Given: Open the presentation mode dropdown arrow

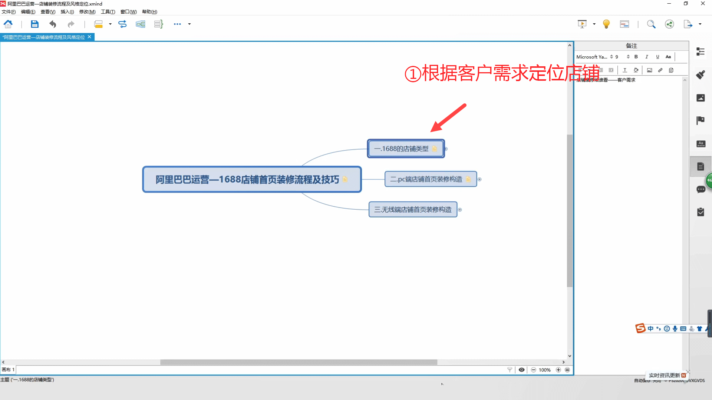Looking at the screenshot, I should 594,24.
